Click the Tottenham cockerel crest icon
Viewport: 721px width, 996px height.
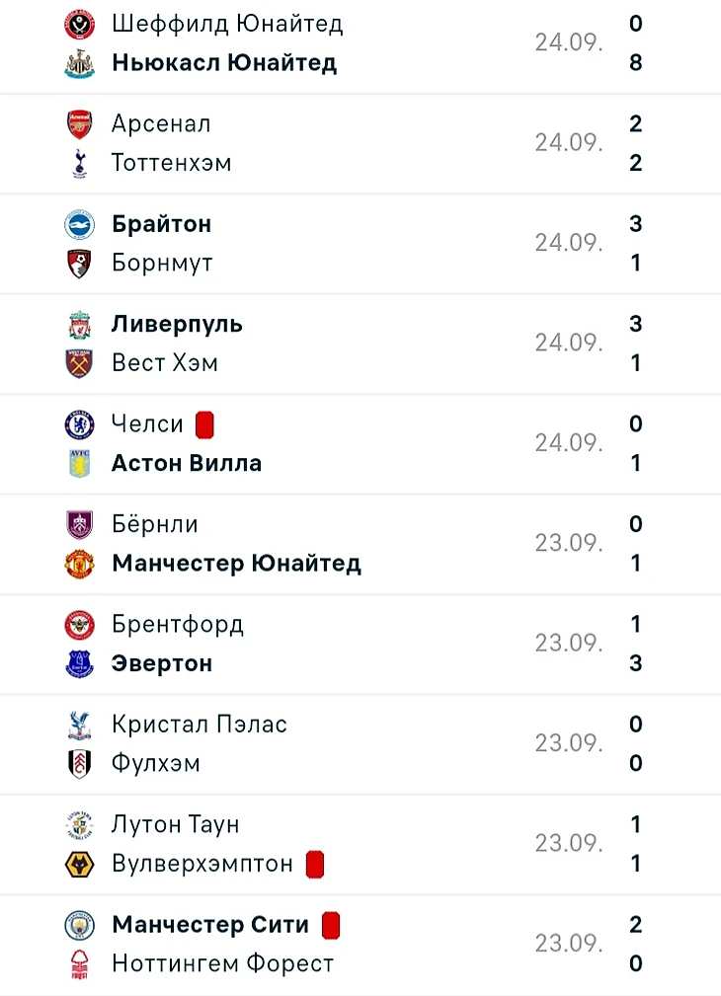(x=79, y=164)
